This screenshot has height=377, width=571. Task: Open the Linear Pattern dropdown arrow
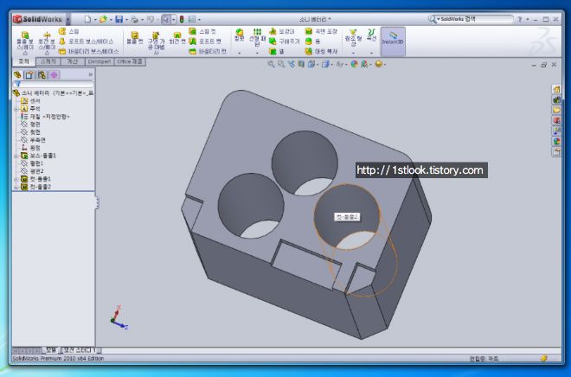coord(257,53)
